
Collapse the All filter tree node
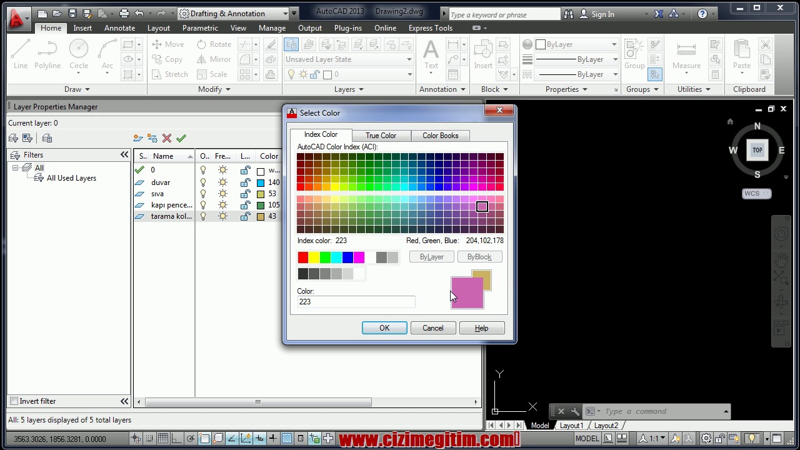15,167
